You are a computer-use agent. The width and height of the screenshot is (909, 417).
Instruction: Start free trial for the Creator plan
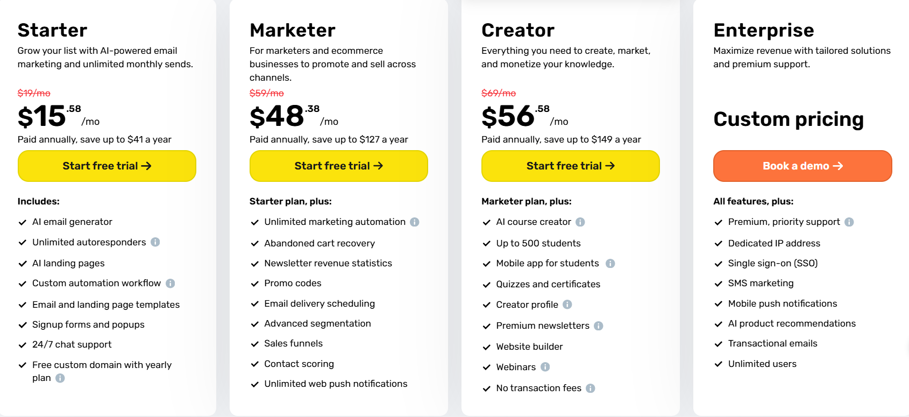click(570, 166)
